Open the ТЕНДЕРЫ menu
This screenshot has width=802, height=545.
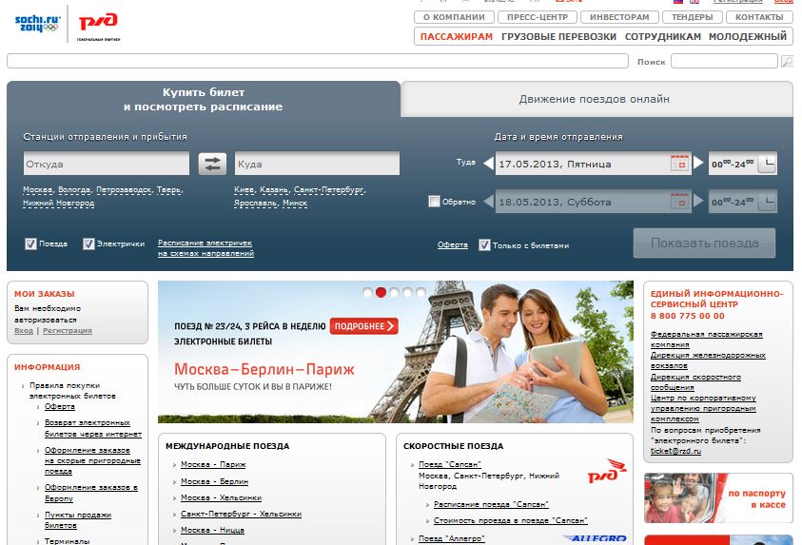coord(692,17)
